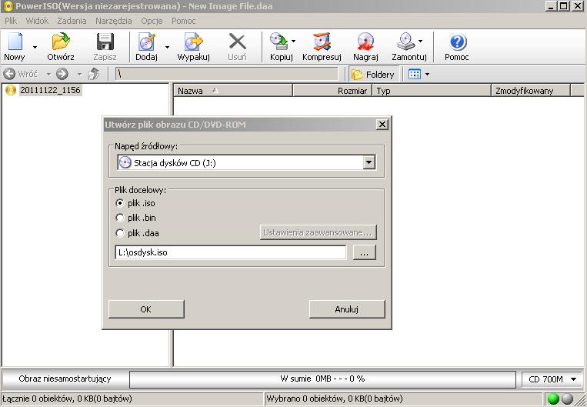The width and height of the screenshot is (587, 407).
Task: Expand the Zamontuj dropdown arrow
Action: [420, 41]
